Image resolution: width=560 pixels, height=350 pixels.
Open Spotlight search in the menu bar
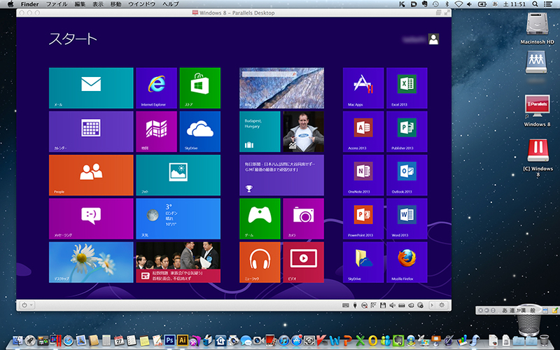(x=535, y=4)
